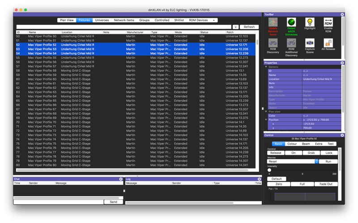Start RDM Discovery with binoculars icon
The height and width of the screenshot is (223, 358).
point(273,43)
